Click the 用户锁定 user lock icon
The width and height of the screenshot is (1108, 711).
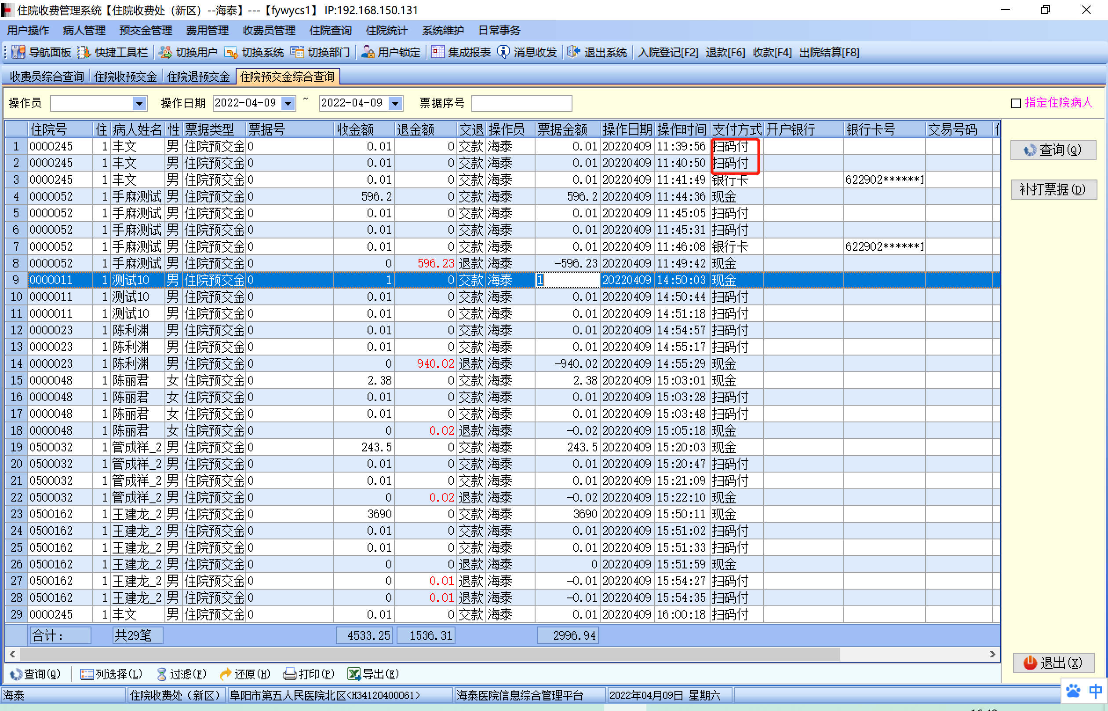click(x=367, y=52)
